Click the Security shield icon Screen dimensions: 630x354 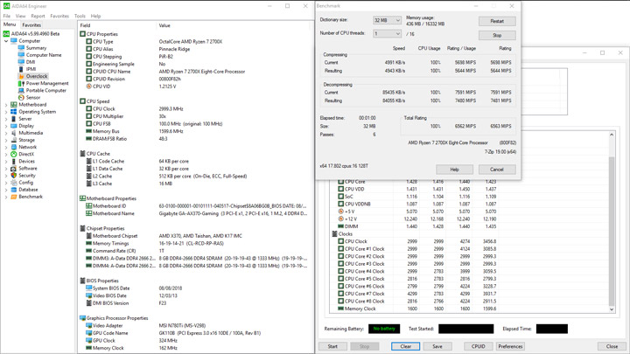pyautogui.click(x=14, y=176)
